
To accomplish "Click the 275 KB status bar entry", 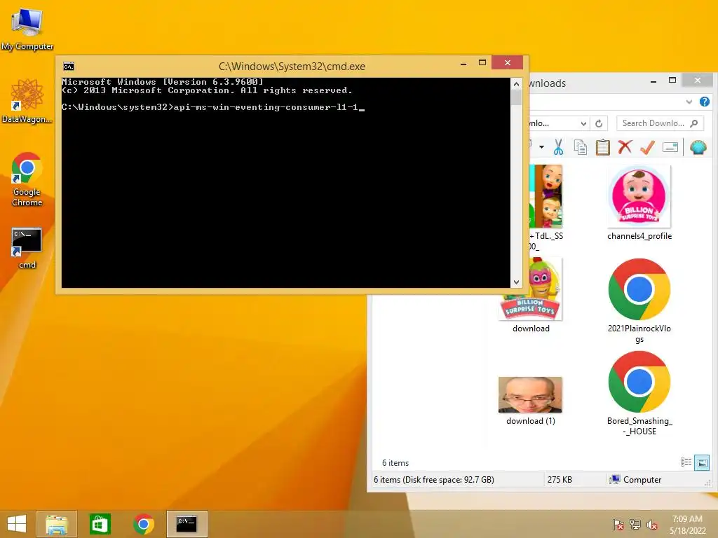I will (560, 479).
